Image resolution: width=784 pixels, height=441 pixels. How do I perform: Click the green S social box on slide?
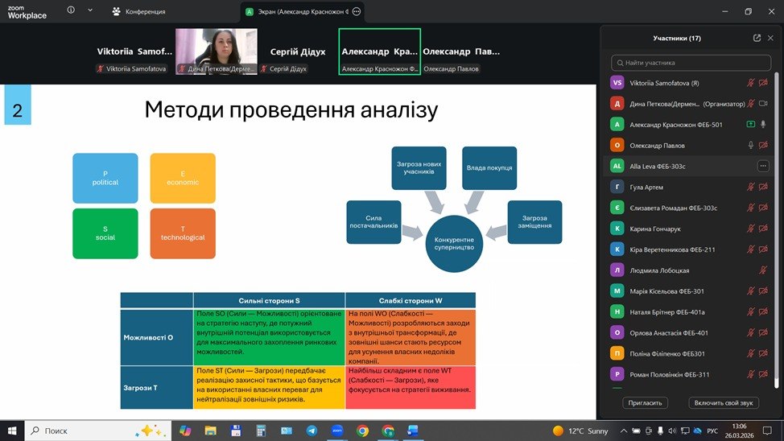point(105,233)
